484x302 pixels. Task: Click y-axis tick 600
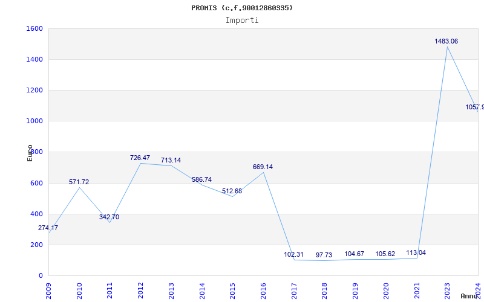pos(36,184)
